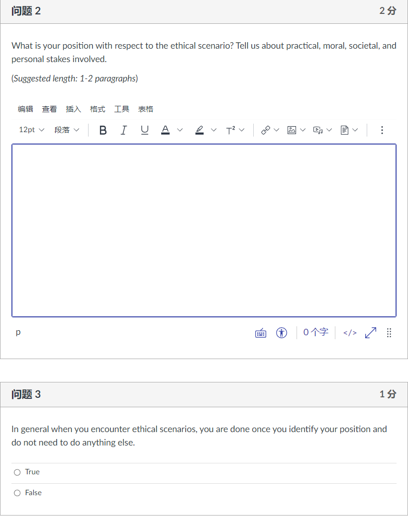
Task: Open the 编辑 menu
Action: pos(25,109)
